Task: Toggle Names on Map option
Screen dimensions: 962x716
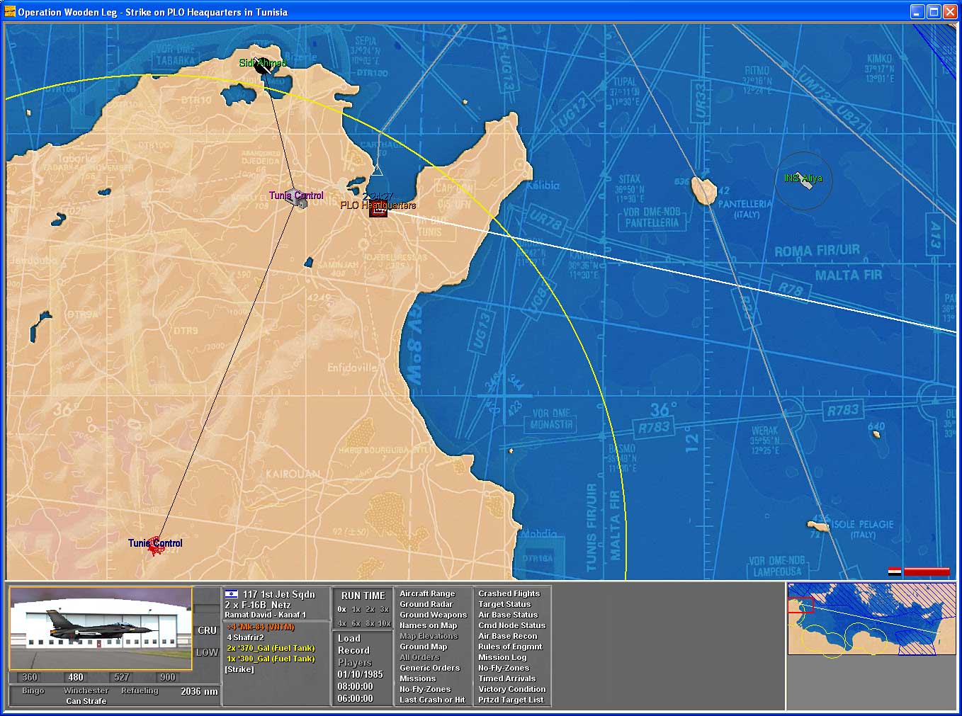Action: [428, 625]
